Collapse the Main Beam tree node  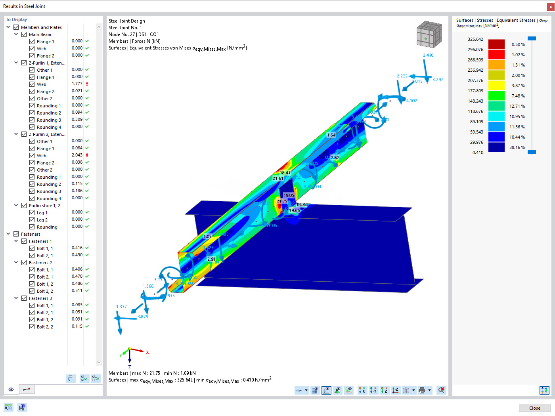click(16, 34)
